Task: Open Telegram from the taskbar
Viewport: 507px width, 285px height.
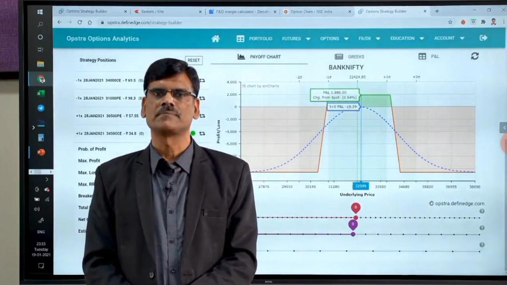Action: pyautogui.click(x=41, y=108)
